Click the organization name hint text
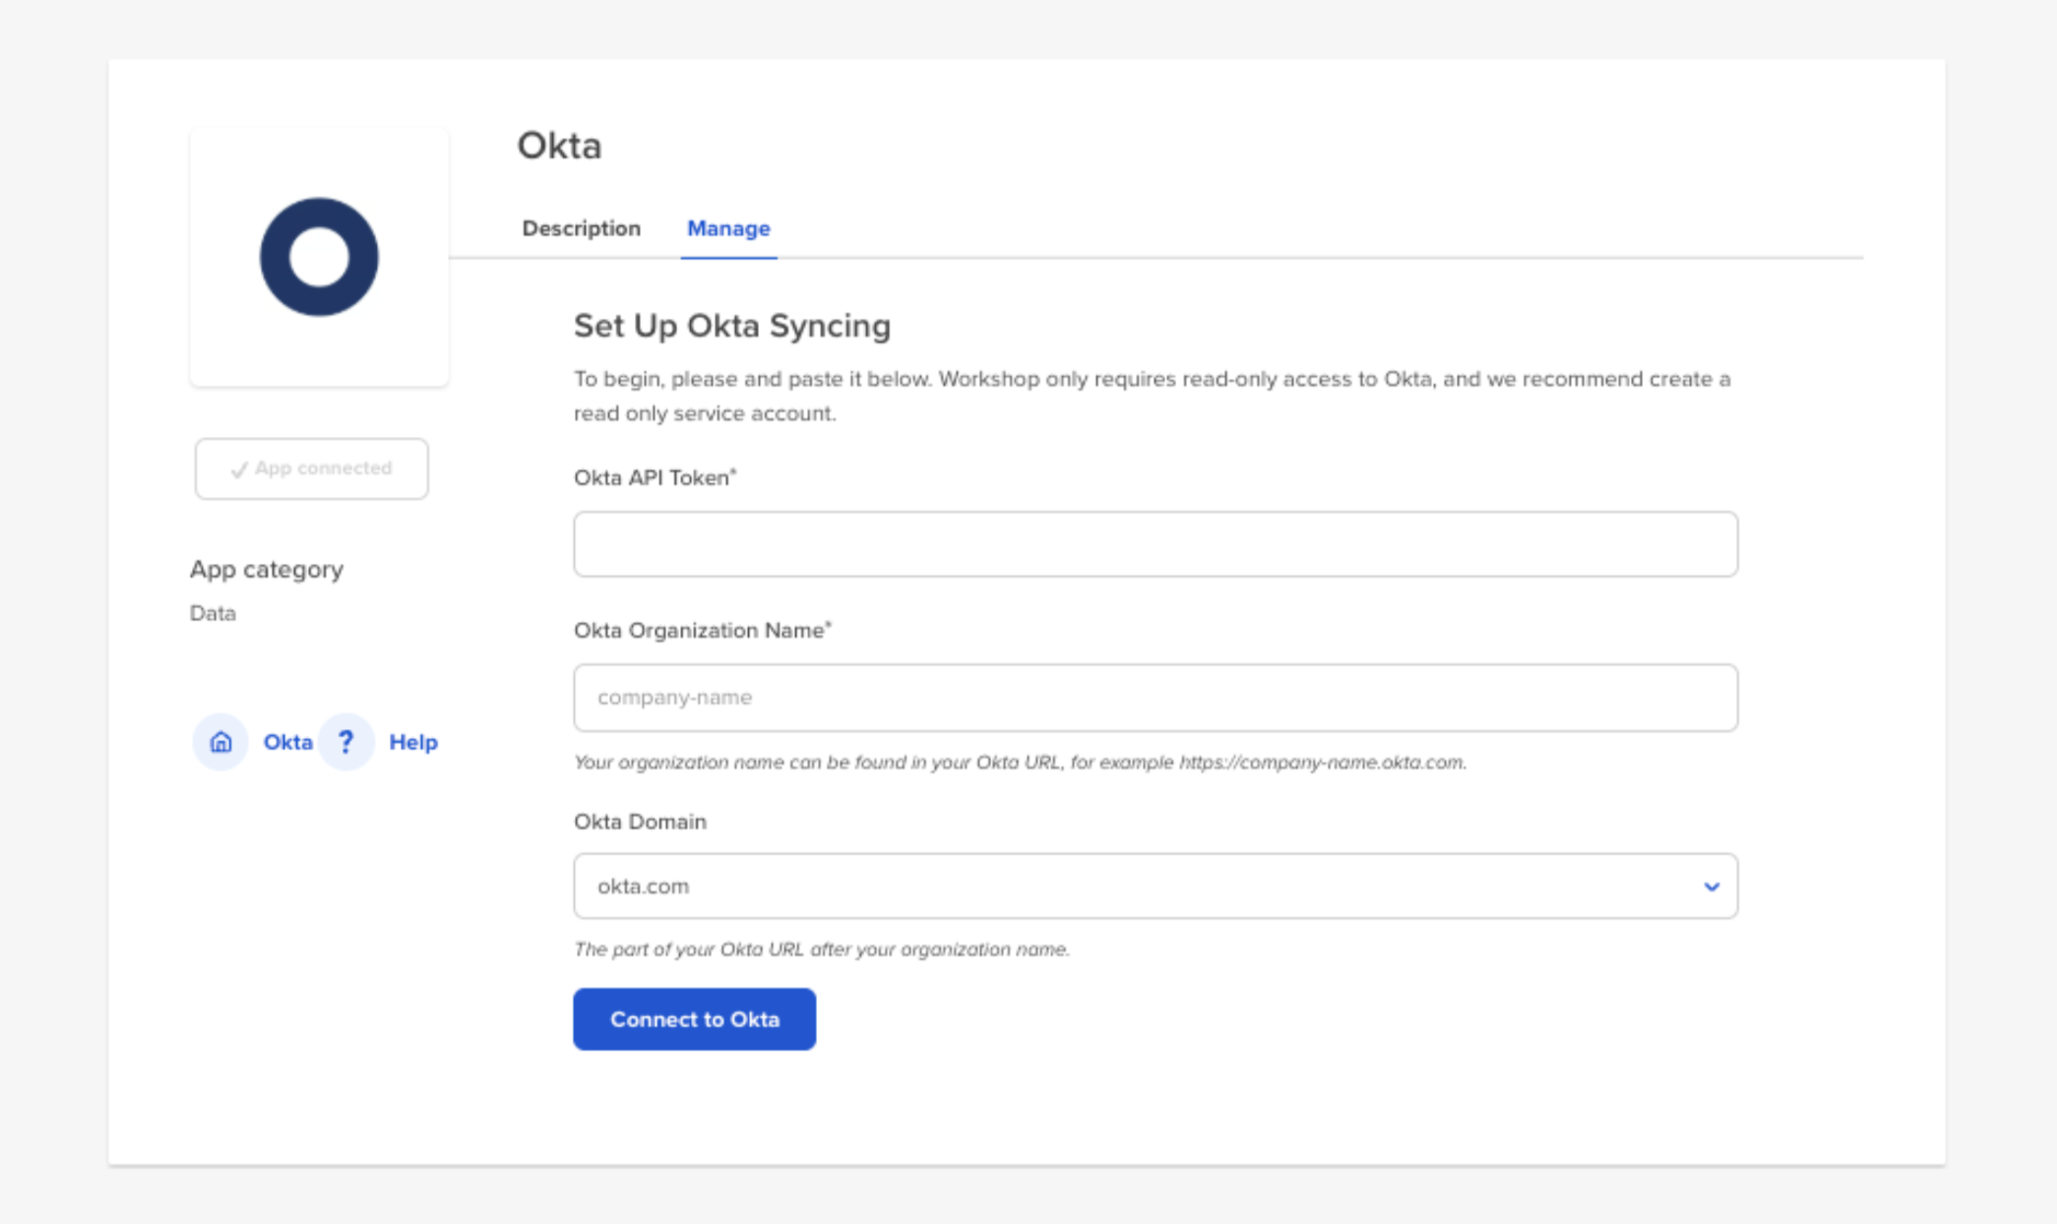This screenshot has width=2057, height=1224. 1020,763
